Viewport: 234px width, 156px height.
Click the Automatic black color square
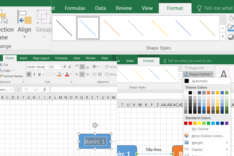[187, 81]
